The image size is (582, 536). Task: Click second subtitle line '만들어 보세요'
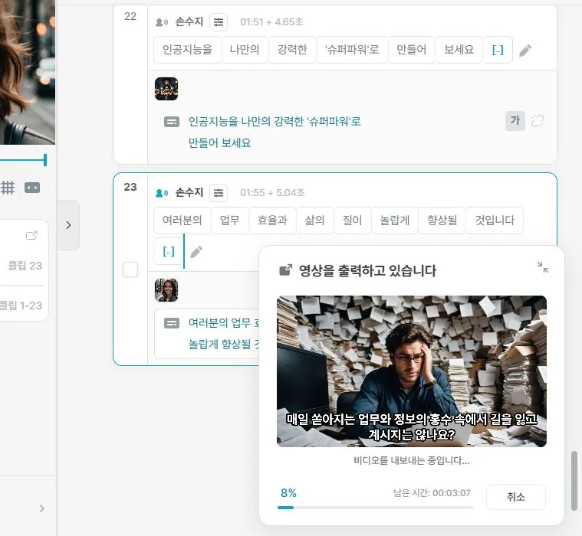pos(220,142)
